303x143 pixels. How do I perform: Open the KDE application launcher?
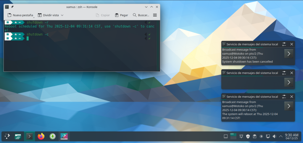[7, 136]
